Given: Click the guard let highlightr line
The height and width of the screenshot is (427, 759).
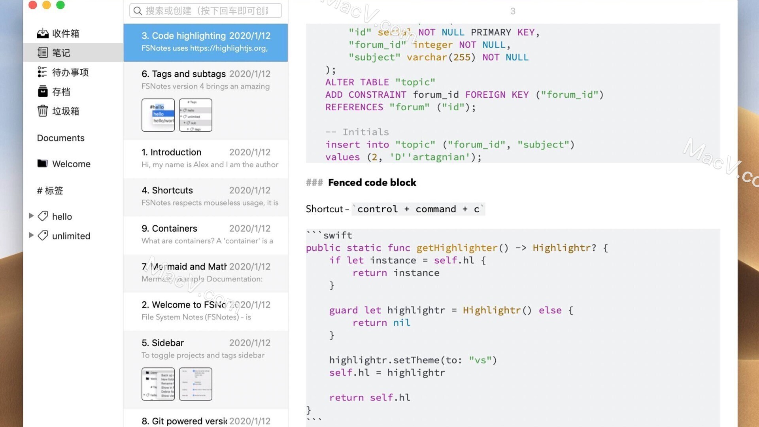Looking at the screenshot, I should point(451,310).
